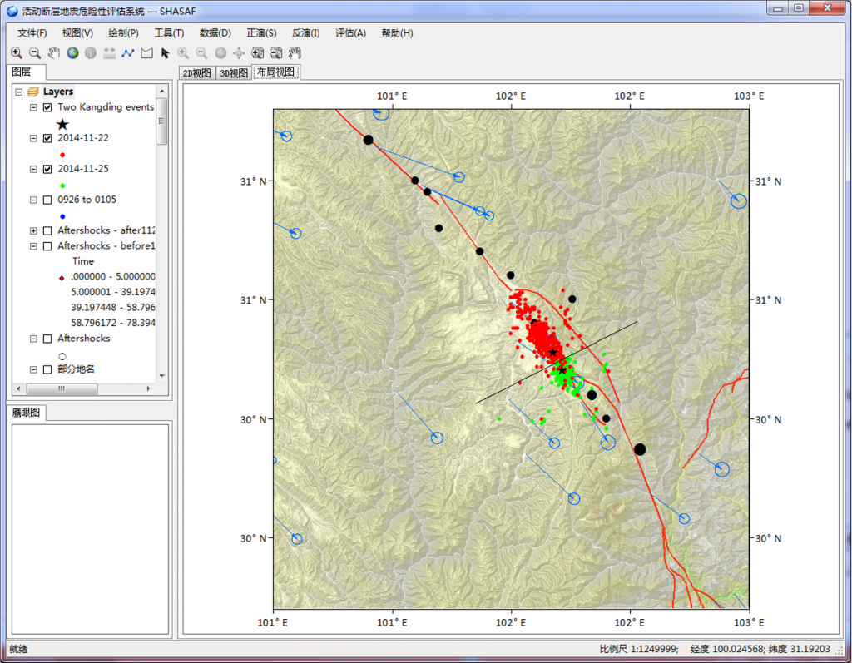Enable the 0926 to 0105 layer

[47, 200]
